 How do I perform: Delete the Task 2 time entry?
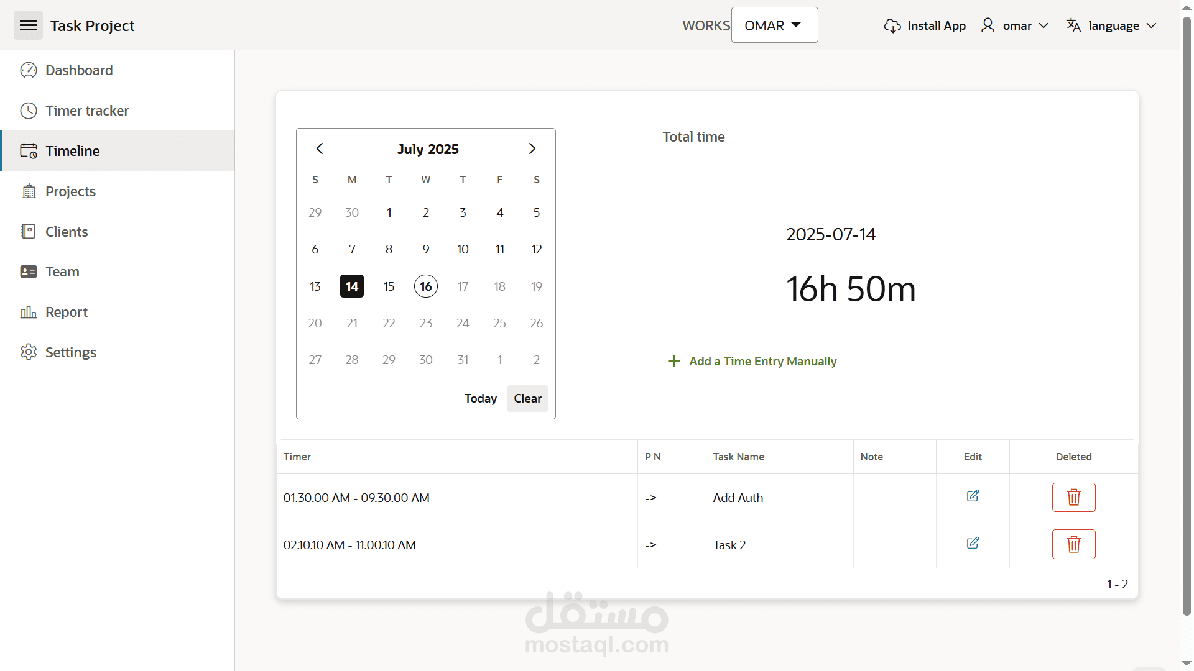pyautogui.click(x=1073, y=544)
